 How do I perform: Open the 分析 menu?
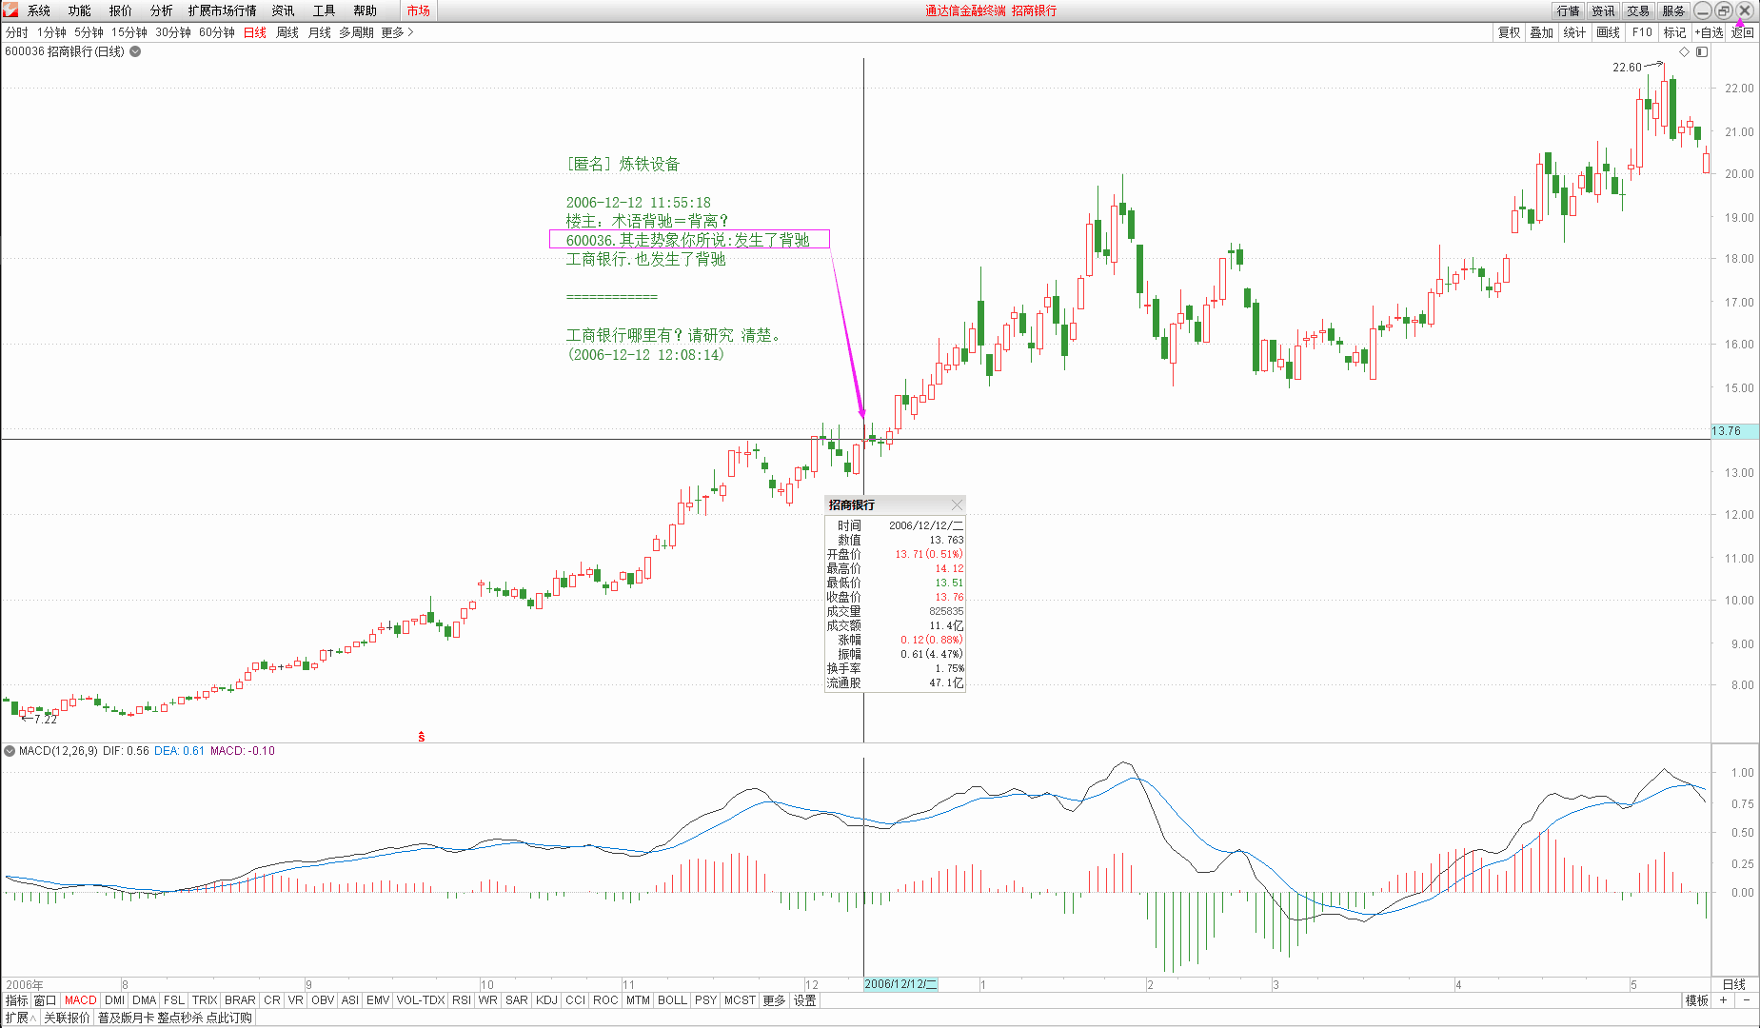coord(161,10)
